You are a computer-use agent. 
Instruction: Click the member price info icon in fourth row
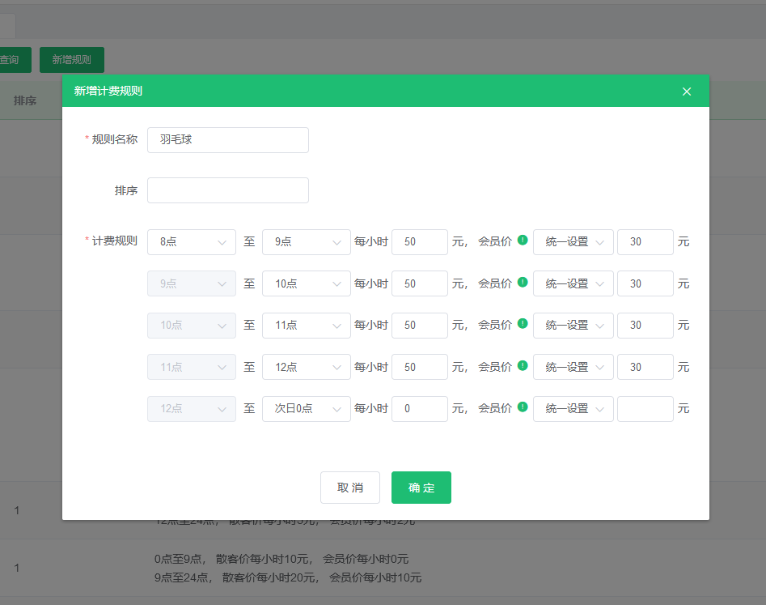point(523,366)
